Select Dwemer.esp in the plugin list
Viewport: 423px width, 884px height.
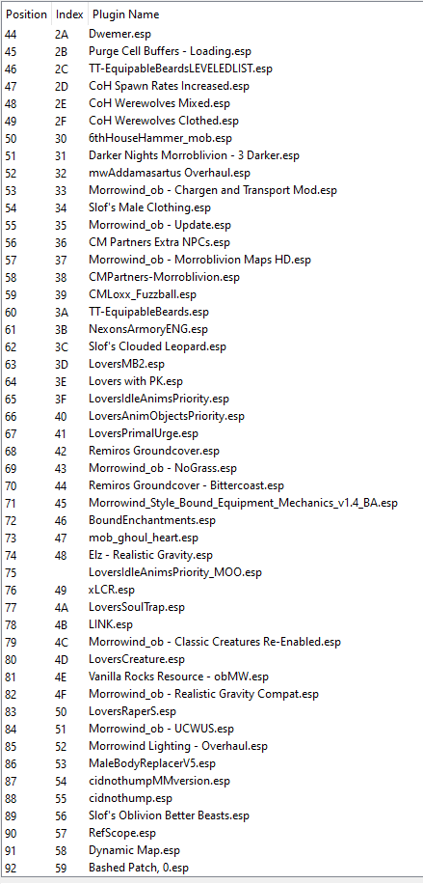119,34
